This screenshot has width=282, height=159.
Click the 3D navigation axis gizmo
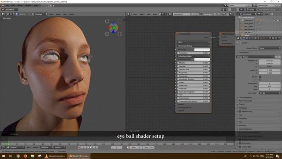[113, 27]
